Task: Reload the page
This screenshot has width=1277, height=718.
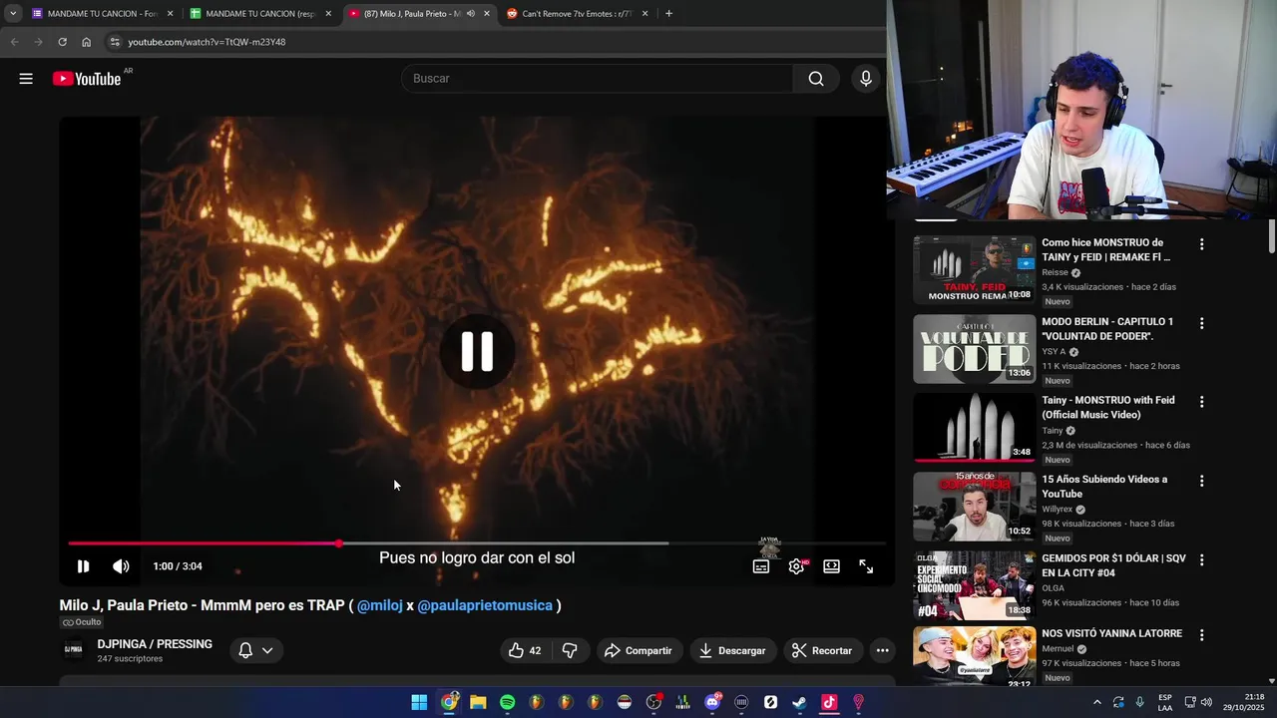Action: tap(62, 42)
